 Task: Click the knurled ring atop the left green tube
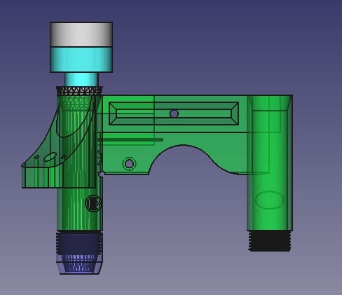pyautogui.click(x=80, y=90)
